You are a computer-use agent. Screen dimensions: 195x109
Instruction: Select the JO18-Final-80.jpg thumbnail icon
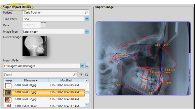8,86
